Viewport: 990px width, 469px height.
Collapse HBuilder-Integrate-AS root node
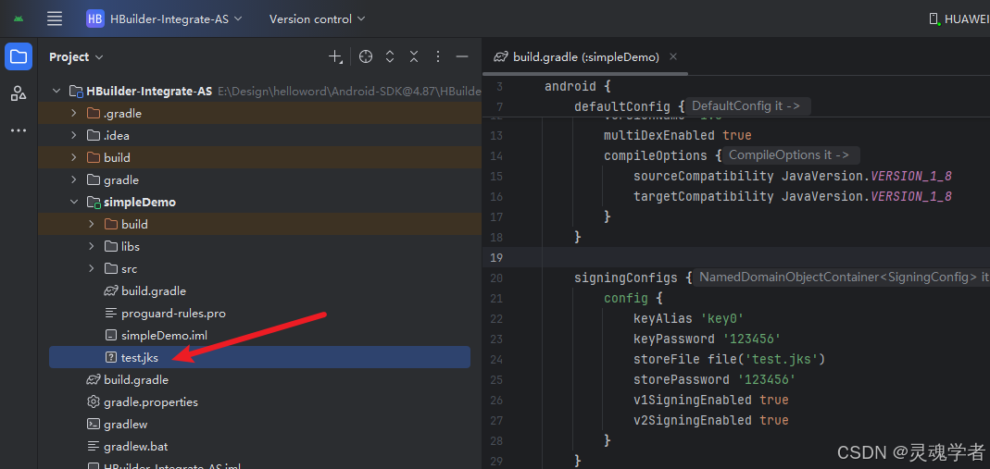pyautogui.click(x=56, y=92)
